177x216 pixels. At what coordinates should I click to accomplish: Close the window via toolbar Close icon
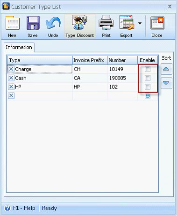157,27
